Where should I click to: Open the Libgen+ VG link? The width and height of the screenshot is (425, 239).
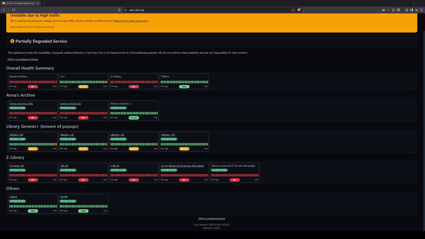(168, 135)
